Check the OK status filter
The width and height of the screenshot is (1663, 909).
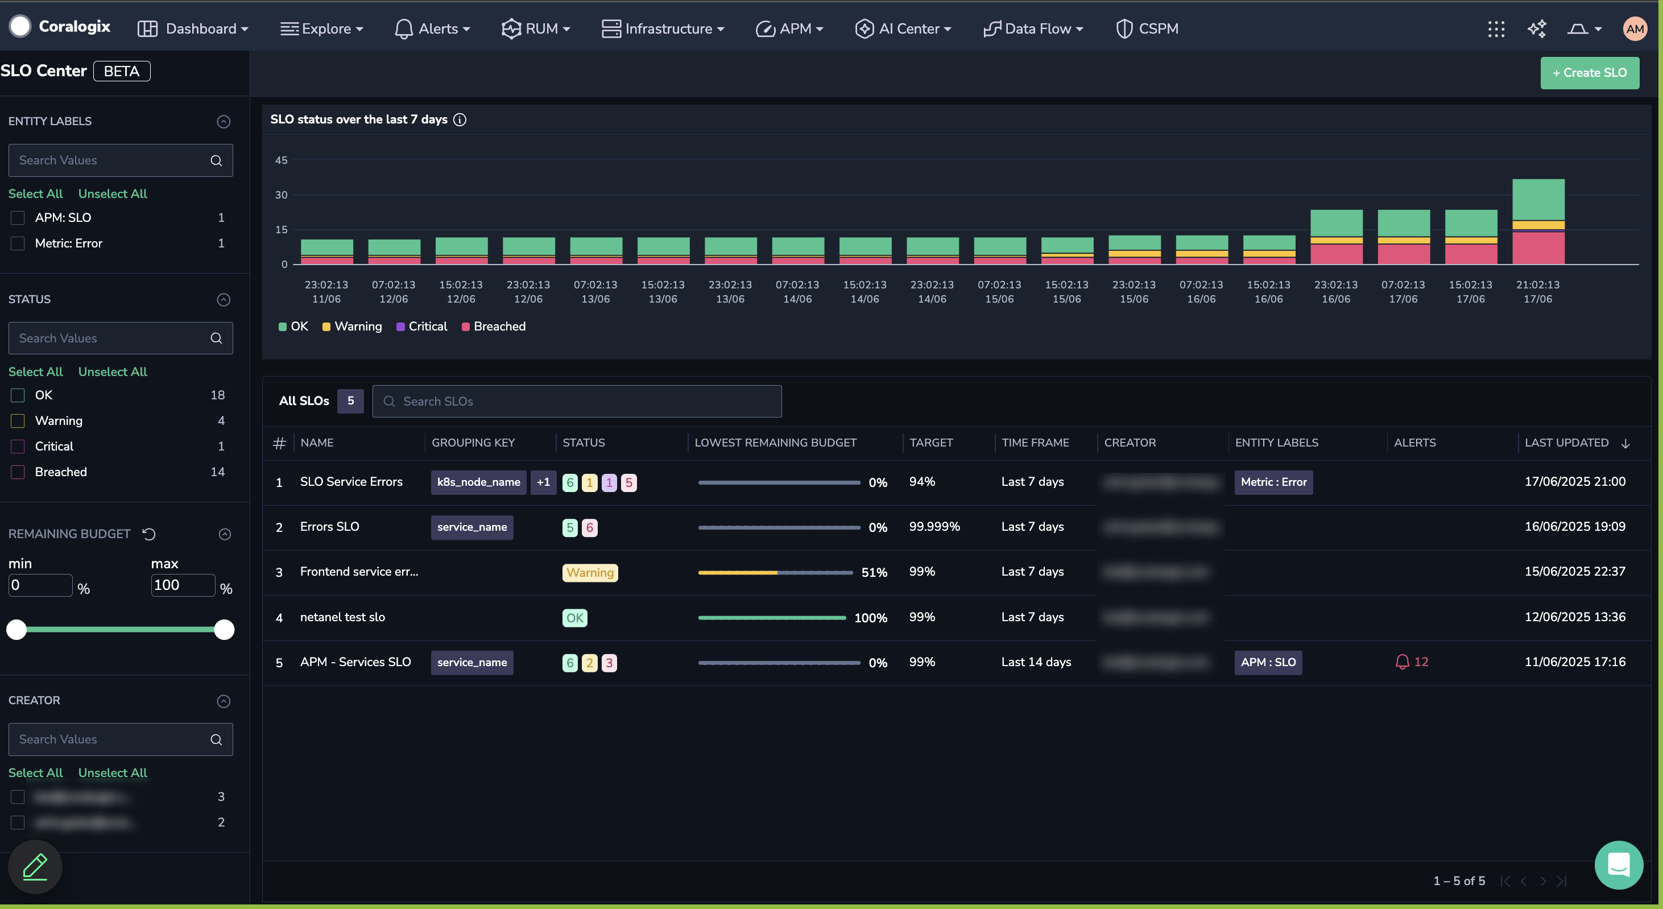[x=18, y=395]
